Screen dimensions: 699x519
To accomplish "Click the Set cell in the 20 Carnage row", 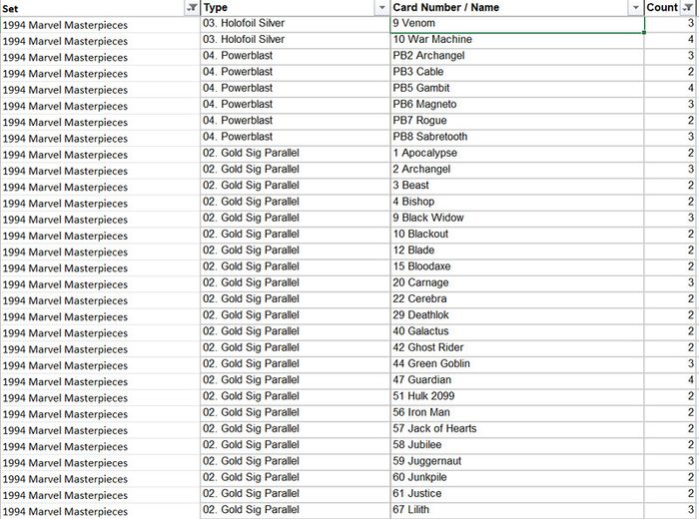I will pyautogui.click(x=100, y=283).
